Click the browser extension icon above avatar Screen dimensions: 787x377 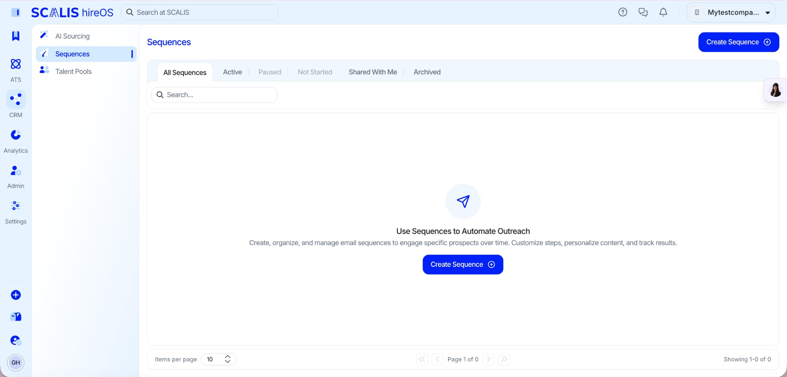click(x=16, y=340)
